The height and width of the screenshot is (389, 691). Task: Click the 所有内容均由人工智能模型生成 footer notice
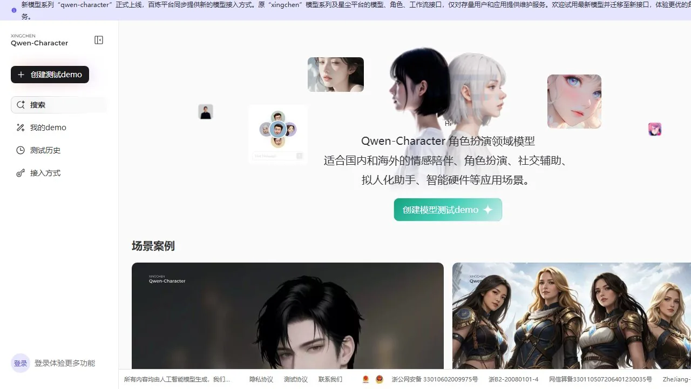[177, 379]
